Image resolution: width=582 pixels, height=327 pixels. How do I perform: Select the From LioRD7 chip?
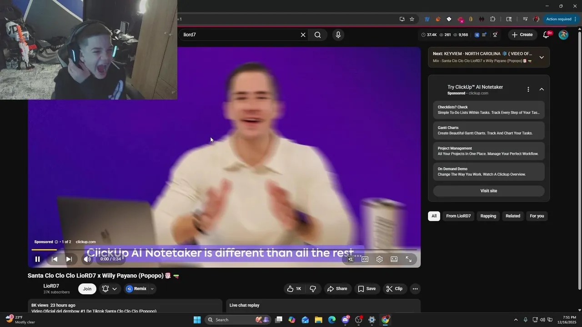(458, 216)
